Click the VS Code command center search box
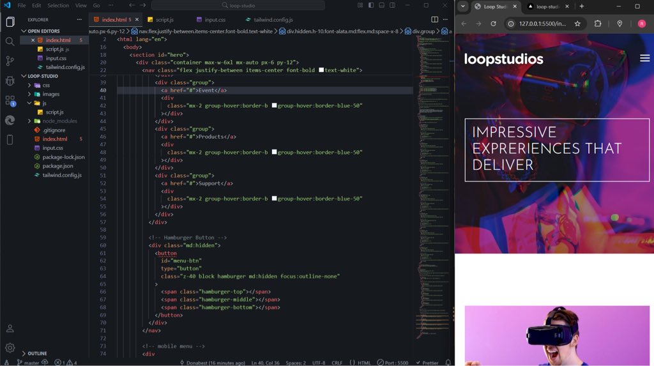 (x=238, y=5)
